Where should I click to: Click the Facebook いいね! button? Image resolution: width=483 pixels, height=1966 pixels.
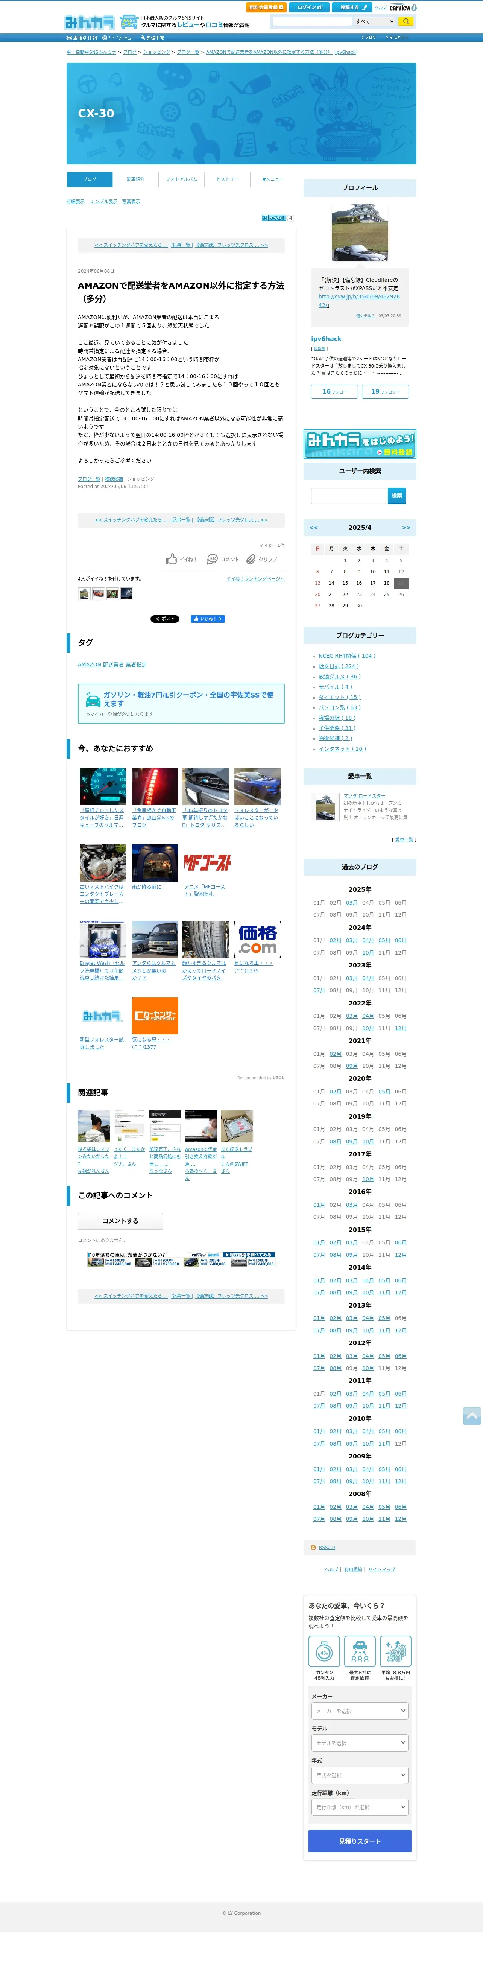pyautogui.click(x=208, y=619)
